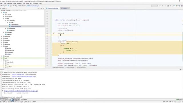Expand the Exceptions folder
Viewport: 183px width, 103px height.
point(3,17)
